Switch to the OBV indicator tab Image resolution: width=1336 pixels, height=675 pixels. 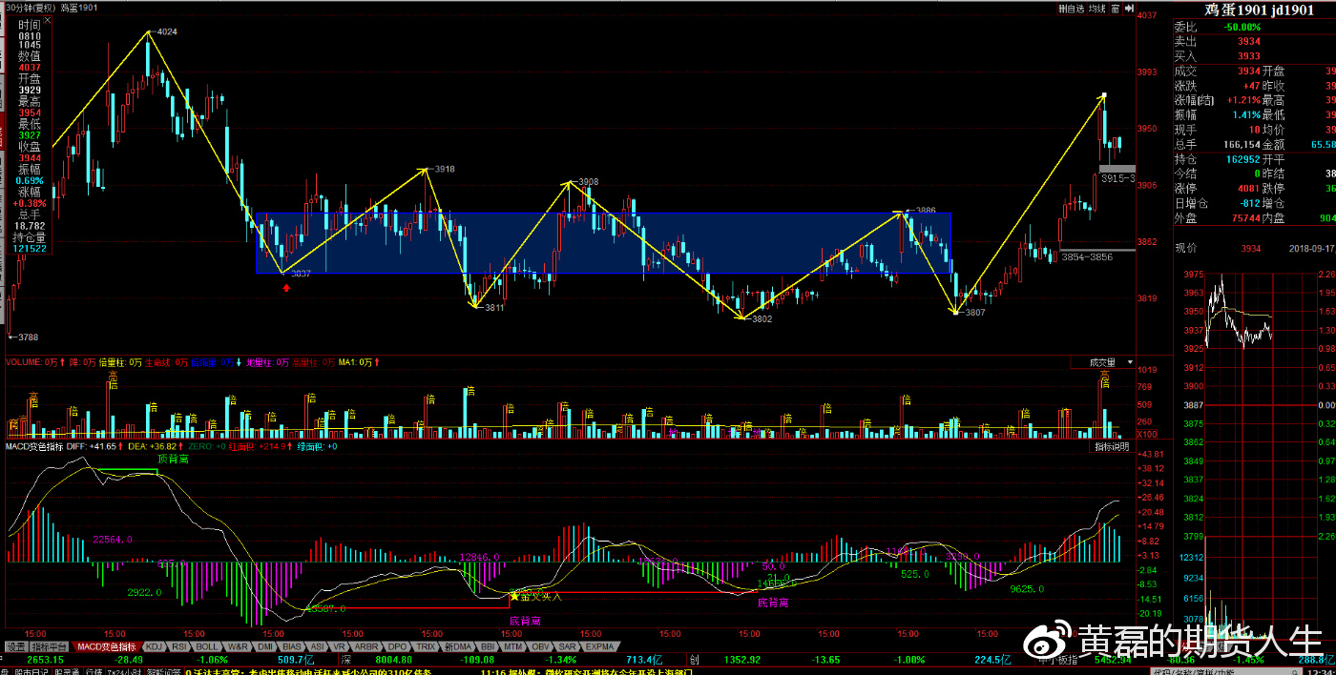coord(541,646)
